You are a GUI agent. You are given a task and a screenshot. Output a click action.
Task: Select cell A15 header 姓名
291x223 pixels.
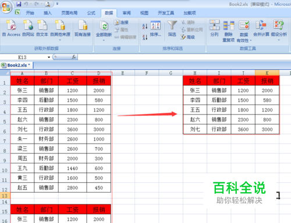[x=22, y=210]
